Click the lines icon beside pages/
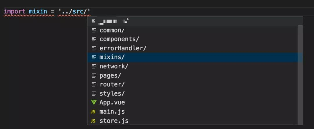 click(94, 76)
